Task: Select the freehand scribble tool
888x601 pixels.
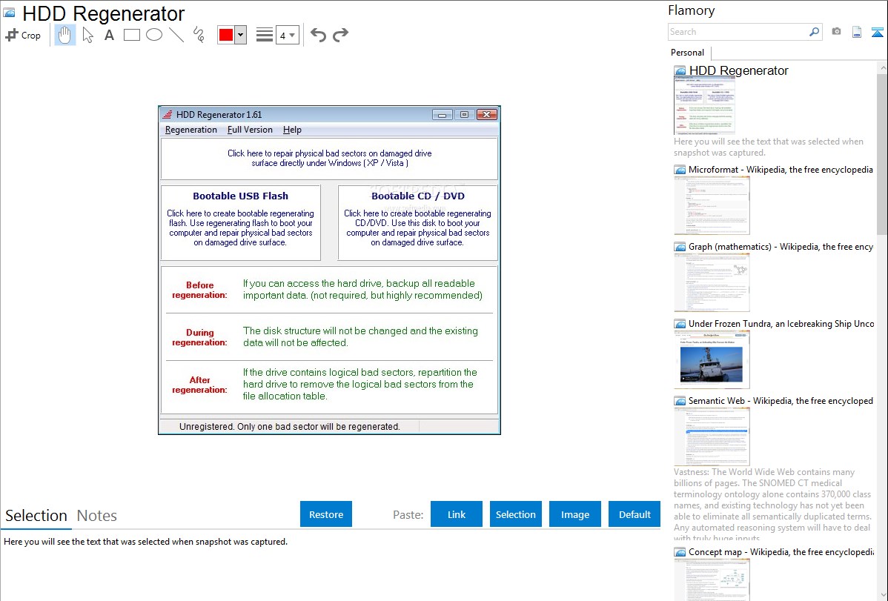Action: click(199, 35)
